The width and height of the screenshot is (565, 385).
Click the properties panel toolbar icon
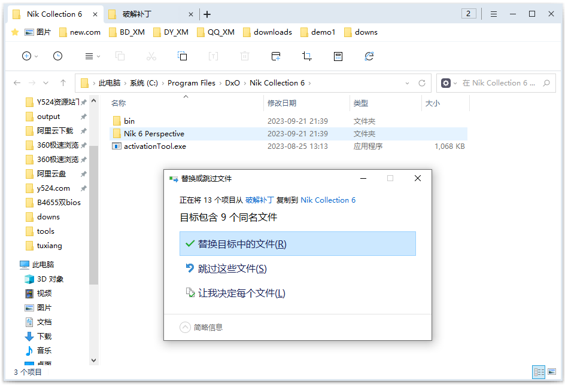click(x=338, y=56)
